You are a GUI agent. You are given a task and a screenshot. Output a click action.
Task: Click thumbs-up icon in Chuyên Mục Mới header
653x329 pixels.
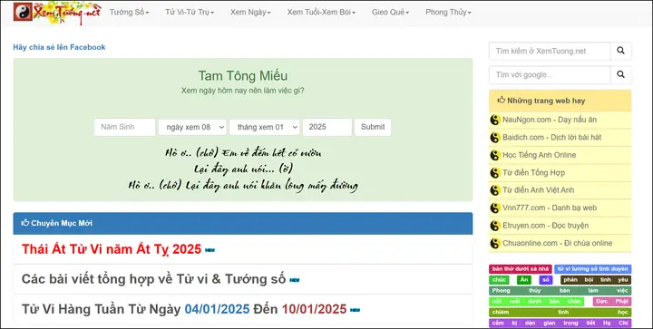[x=25, y=223]
